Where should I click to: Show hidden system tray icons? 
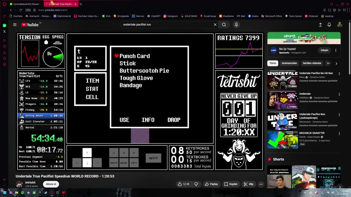coord(305,193)
